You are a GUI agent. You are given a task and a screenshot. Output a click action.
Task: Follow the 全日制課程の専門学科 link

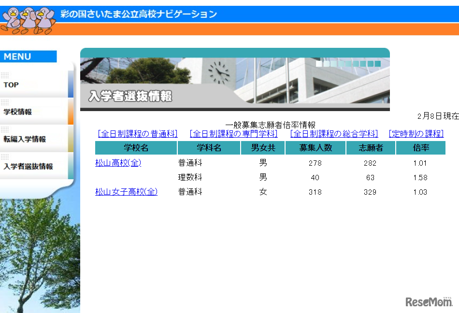[233, 134]
